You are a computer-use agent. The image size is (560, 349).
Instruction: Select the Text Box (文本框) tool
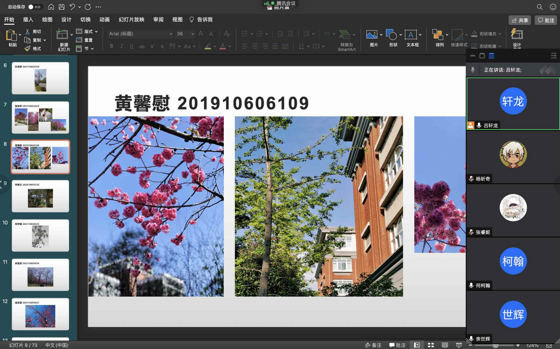(x=412, y=38)
